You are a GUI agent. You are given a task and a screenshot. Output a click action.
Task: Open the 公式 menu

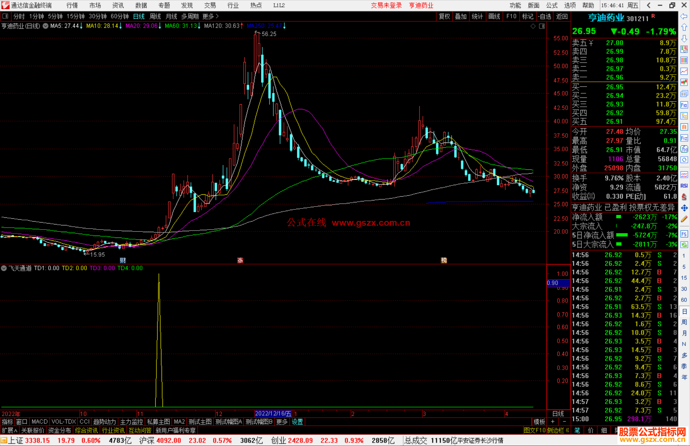(x=551, y=5)
